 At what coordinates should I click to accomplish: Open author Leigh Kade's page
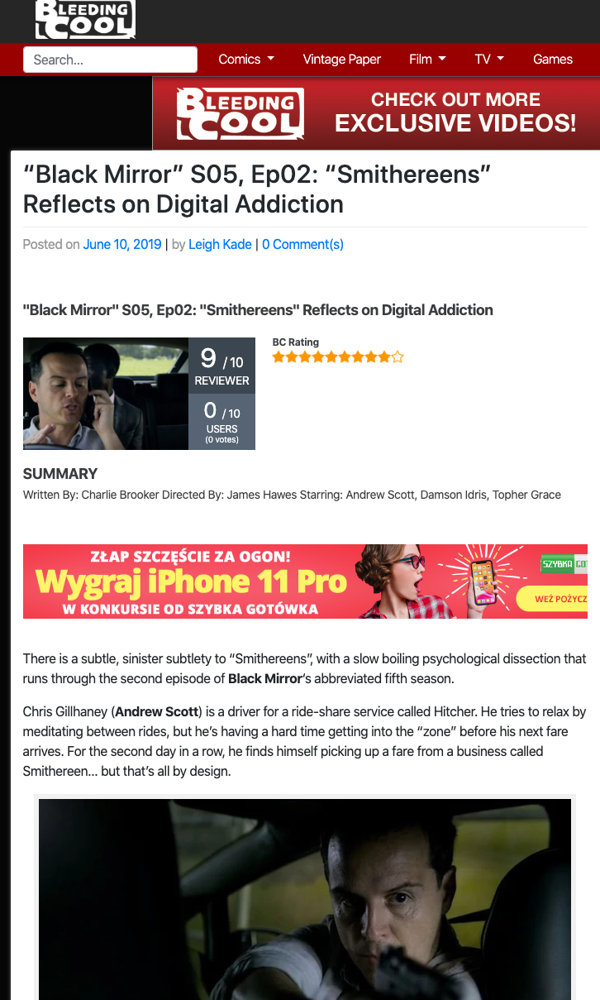(220, 244)
